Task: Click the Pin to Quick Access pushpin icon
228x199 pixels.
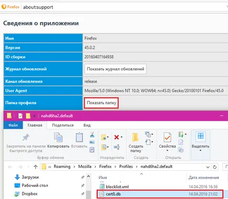Action: tap(26, 138)
